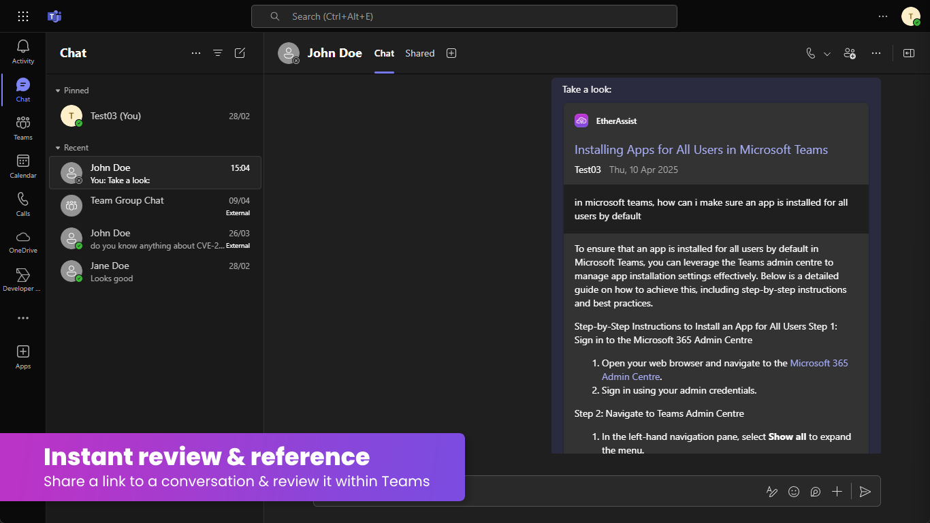Open the Jane Doe chat
This screenshot has height=523, width=930.
[x=155, y=271]
